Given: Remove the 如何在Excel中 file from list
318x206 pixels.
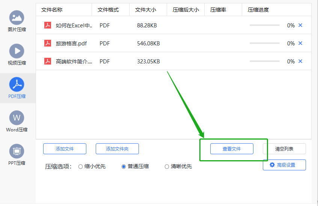Looking at the screenshot, I should (300, 25).
